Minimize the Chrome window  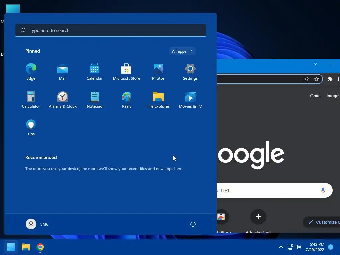coord(331,64)
